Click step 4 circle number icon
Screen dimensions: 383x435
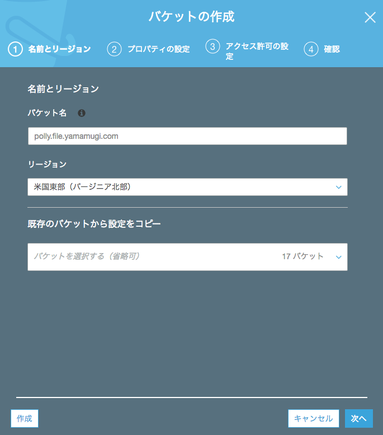(311, 49)
